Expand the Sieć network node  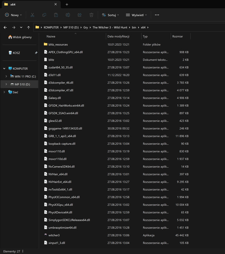click(4, 92)
